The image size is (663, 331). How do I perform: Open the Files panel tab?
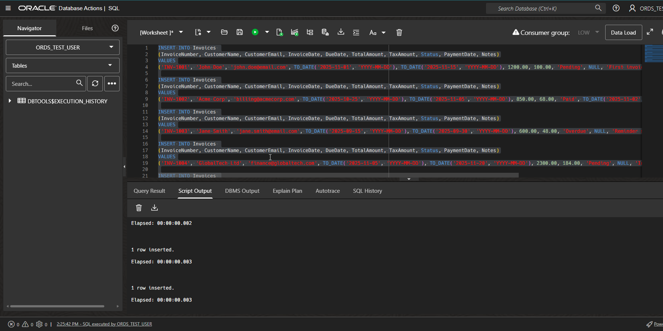[87, 28]
